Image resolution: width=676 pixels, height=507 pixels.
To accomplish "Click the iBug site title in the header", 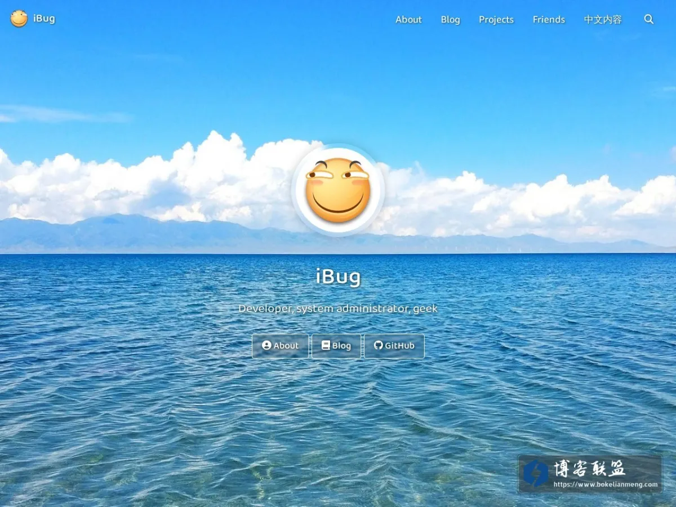I will click(44, 19).
